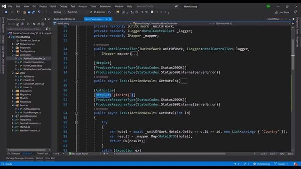Click the Sync with Active Document icon

[x=34, y=24]
